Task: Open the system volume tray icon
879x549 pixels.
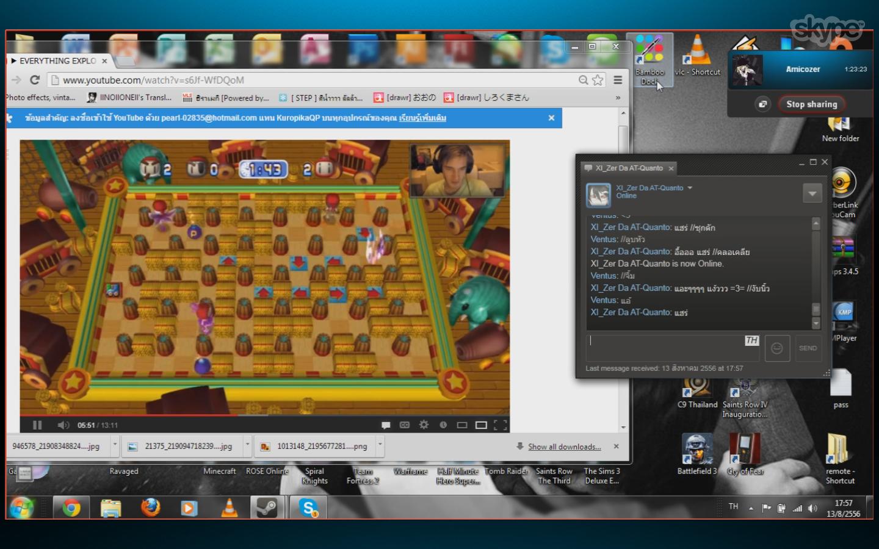Action: (x=812, y=508)
